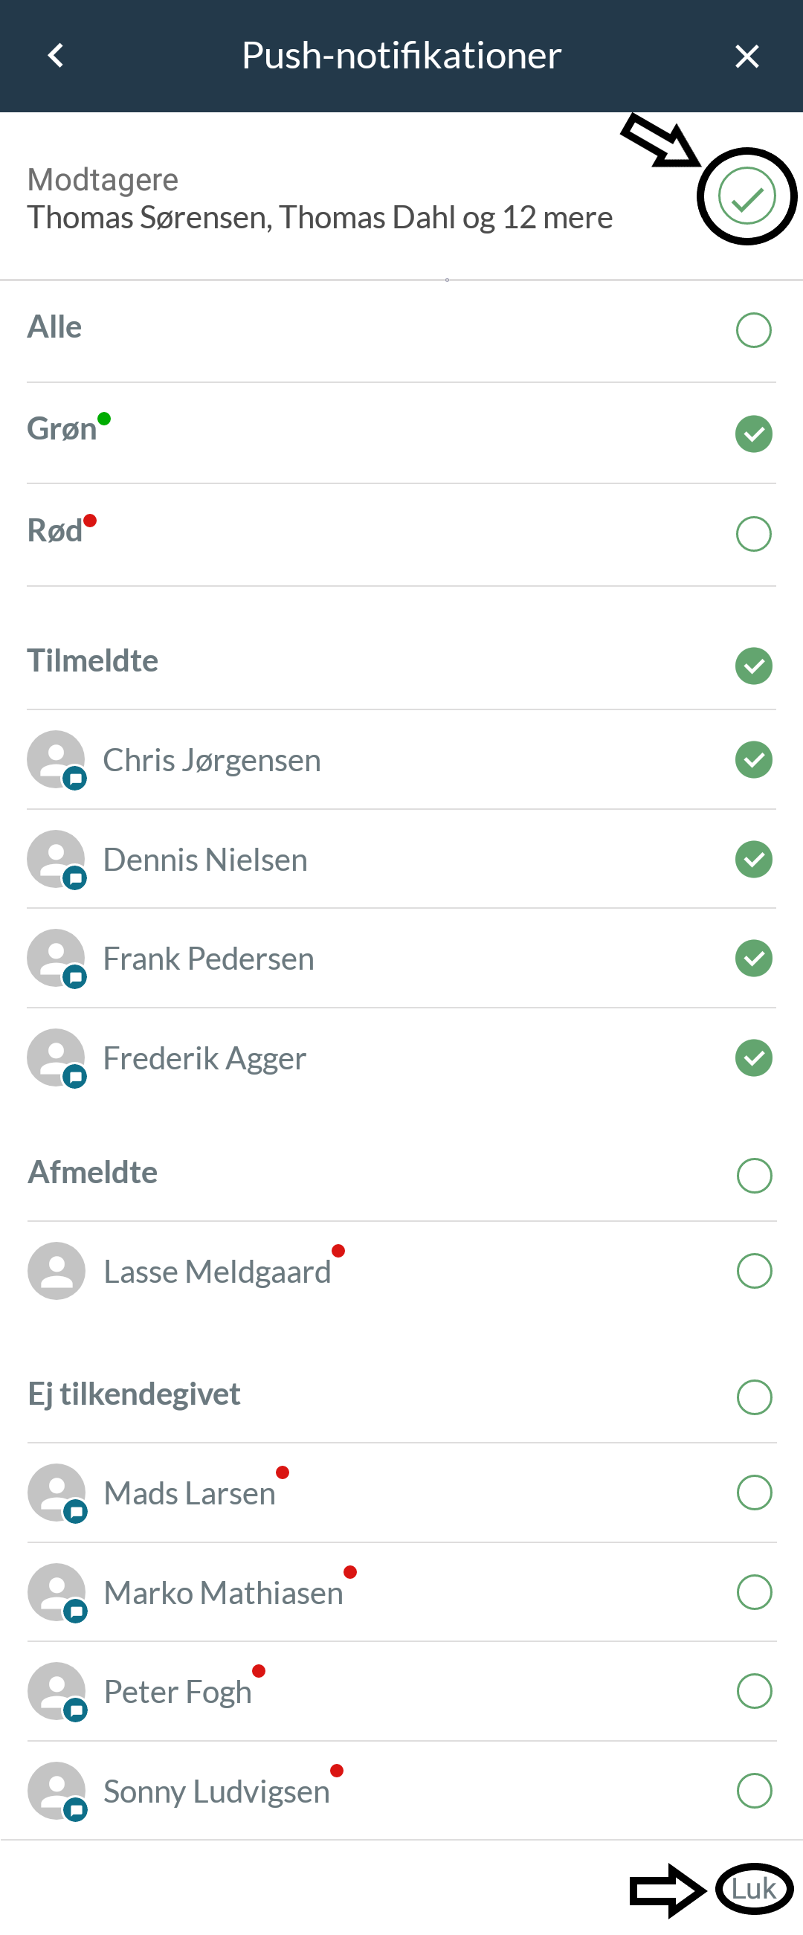Deselect the Grøn group checkbox
803x1935 pixels.
[753, 434]
